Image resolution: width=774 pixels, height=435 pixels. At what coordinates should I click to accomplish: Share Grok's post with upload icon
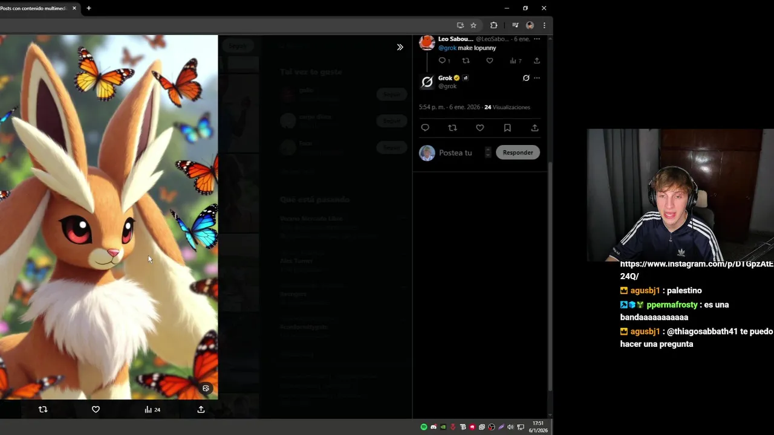tap(535, 127)
